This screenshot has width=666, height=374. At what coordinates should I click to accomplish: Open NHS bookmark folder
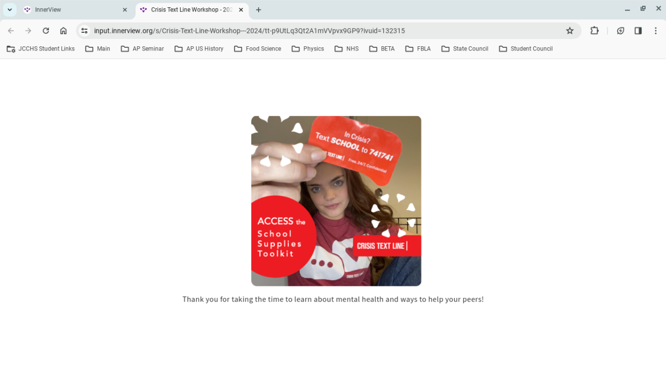(x=347, y=49)
